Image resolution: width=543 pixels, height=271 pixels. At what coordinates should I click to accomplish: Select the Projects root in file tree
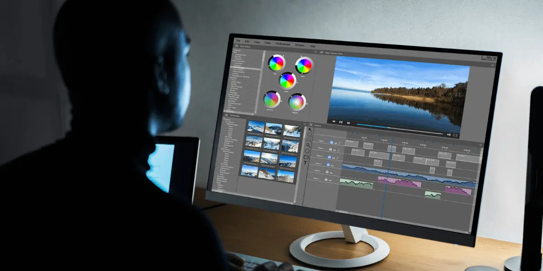coord(227,120)
